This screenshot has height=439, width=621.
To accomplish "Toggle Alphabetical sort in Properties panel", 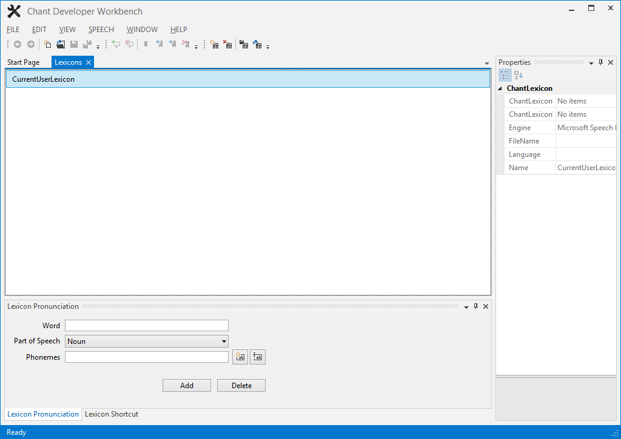I will [x=518, y=75].
